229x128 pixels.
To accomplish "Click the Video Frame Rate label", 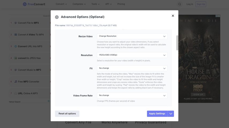I will (x=83, y=96).
